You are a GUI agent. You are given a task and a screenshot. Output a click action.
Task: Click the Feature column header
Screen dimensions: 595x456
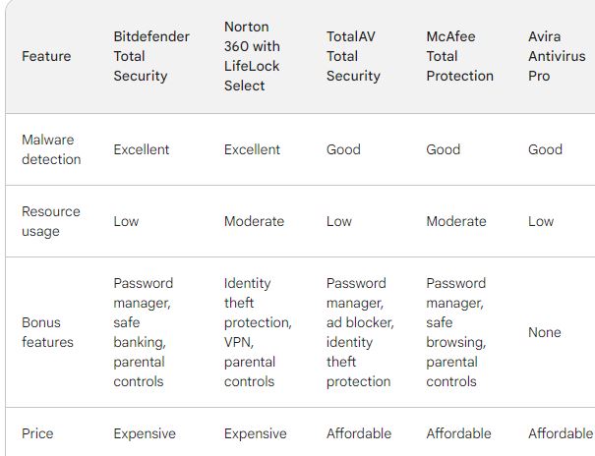46,56
